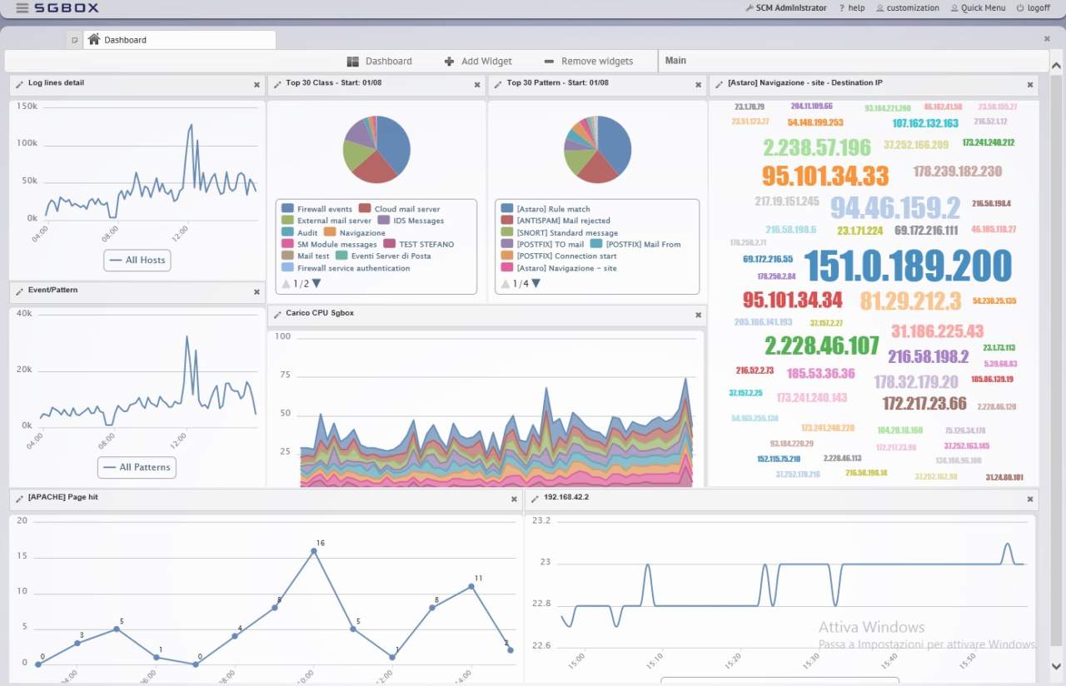Close the Event/Pattern widget
This screenshot has width=1066, height=686.
coord(257,291)
